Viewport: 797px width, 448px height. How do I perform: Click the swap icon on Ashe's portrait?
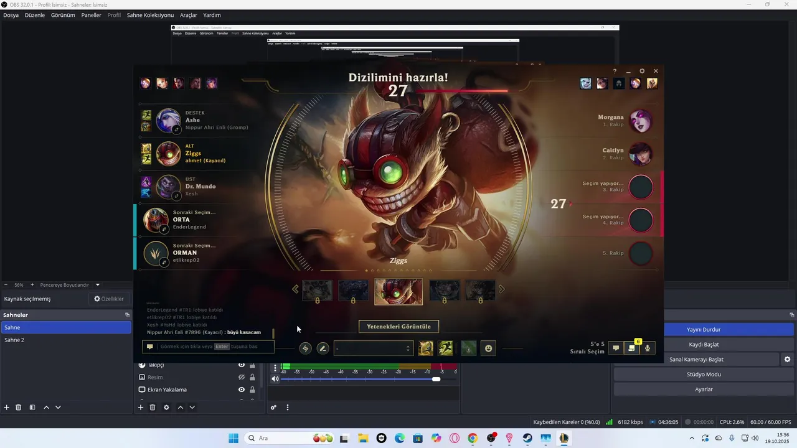(176, 129)
